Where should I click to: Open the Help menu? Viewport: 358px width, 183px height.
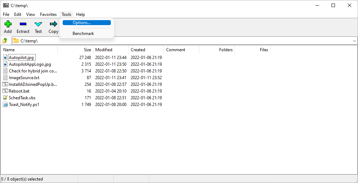tap(80, 14)
